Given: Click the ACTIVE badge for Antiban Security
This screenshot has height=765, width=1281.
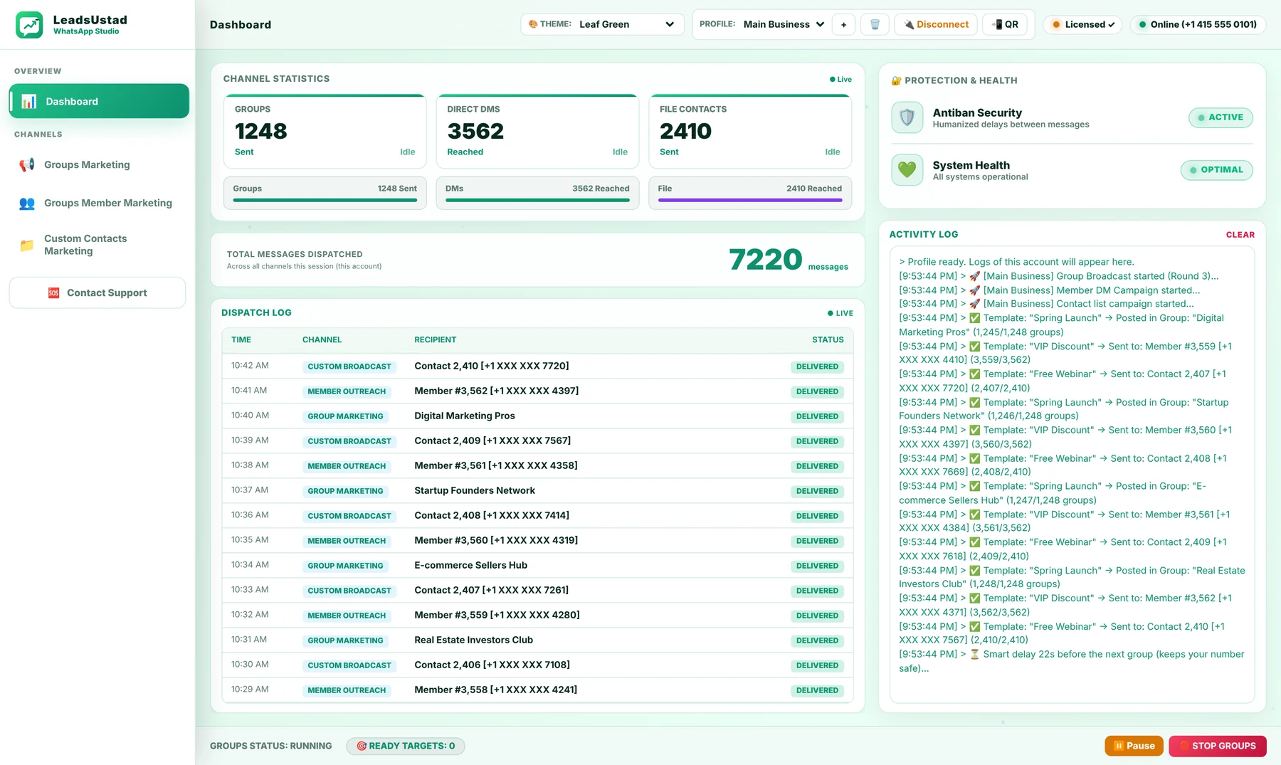Looking at the screenshot, I should pyautogui.click(x=1221, y=118).
